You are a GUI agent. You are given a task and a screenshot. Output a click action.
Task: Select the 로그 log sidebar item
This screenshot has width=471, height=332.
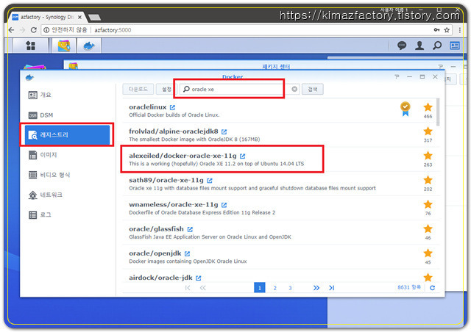pyautogui.click(x=68, y=214)
